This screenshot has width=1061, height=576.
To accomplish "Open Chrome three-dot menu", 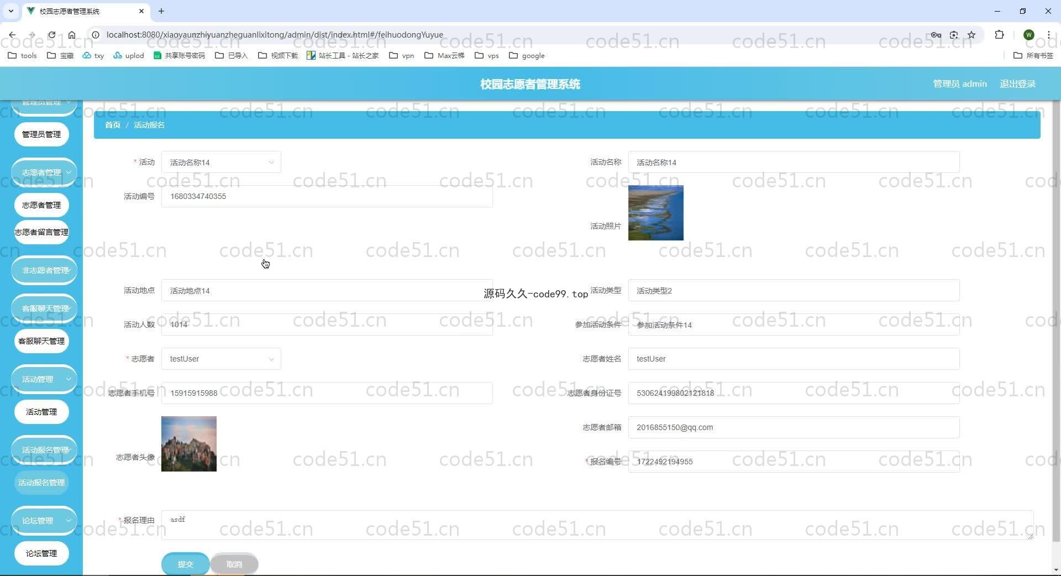I will (1048, 35).
